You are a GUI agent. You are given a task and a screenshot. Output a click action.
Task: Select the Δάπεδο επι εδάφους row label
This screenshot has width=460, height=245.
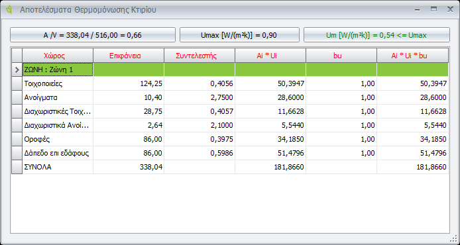[58, 153]
